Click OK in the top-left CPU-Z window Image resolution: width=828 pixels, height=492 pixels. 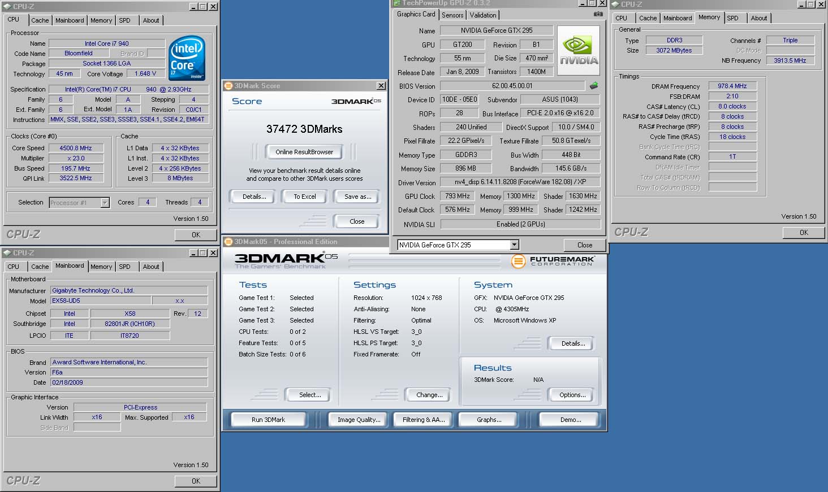(x=196, y=235)
